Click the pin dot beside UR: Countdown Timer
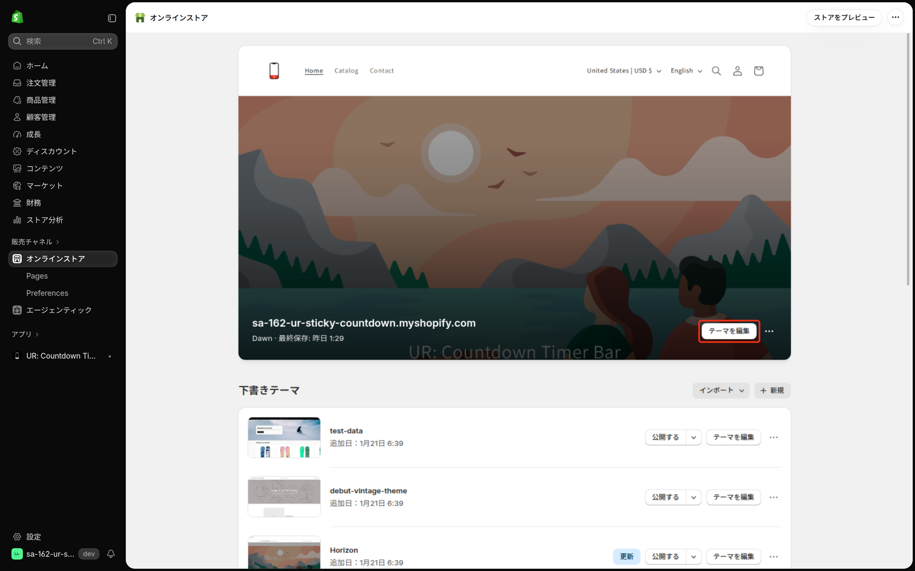The height and width of the screenshot is (571, 915). [x=110, y=356]
